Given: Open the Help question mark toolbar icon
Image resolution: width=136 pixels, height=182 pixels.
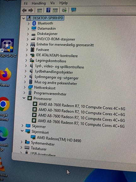Looking at the screenshot, I should pyautogui.click(x=48, y=10).
